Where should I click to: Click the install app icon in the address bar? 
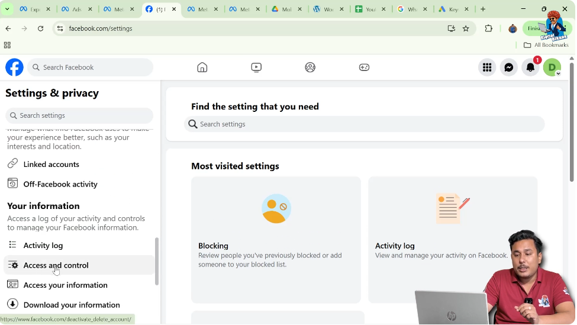(x=451, y=28)
